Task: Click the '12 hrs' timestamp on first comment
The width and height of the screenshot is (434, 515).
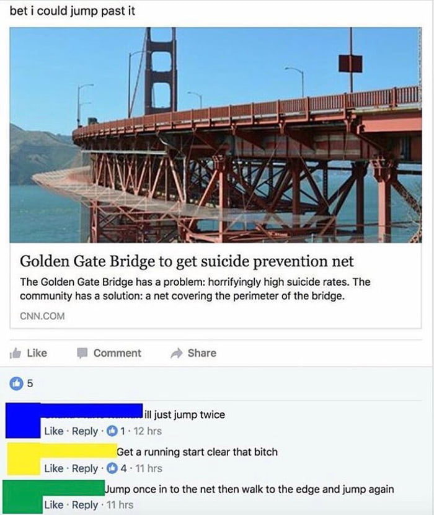Action: click(x=148, y=431)
